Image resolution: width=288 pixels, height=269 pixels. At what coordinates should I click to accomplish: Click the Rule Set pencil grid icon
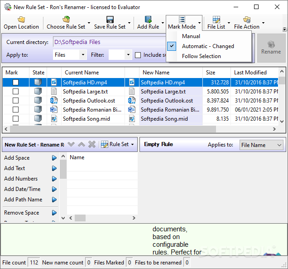(x=105, y=144)
